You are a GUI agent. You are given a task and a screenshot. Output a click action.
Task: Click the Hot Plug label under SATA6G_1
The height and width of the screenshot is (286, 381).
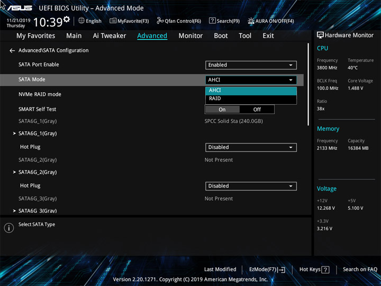point(30,147)
